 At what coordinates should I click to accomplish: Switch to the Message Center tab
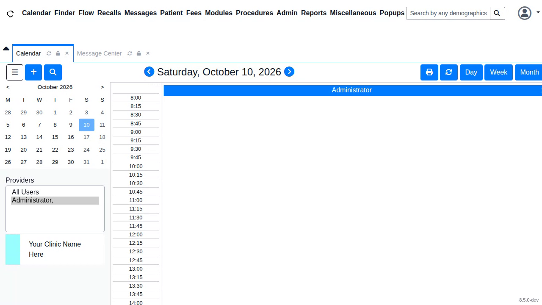(x=100, y=53)
